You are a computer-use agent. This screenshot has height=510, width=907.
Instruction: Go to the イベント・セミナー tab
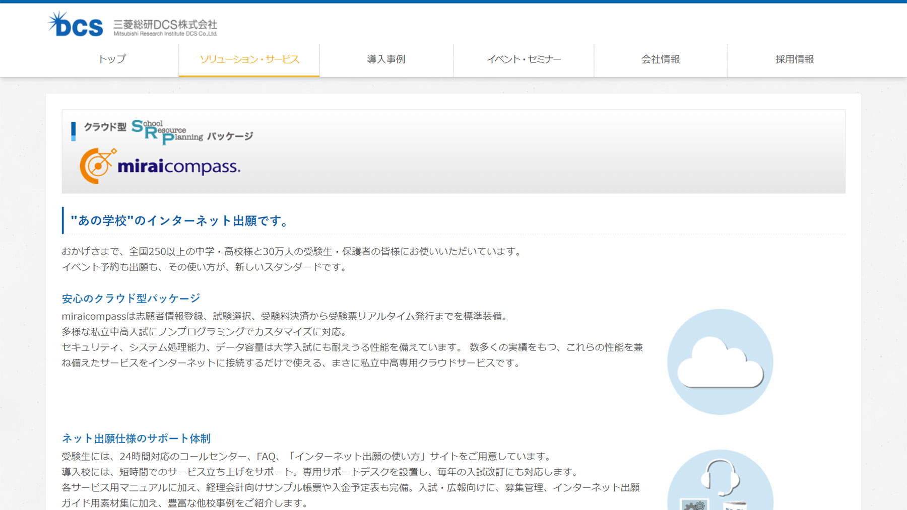coord(524,59)
